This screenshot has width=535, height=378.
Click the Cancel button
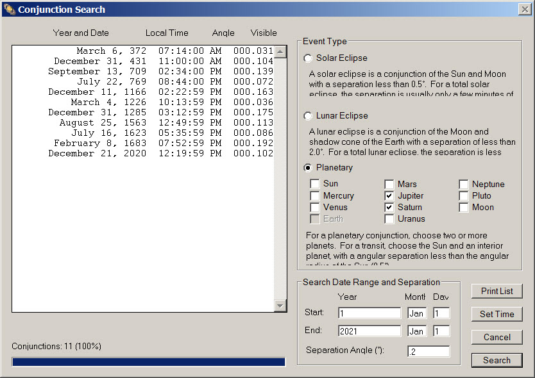click(497, 337)
